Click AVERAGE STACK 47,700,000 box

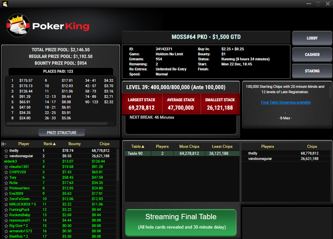(x=181, y=104)
